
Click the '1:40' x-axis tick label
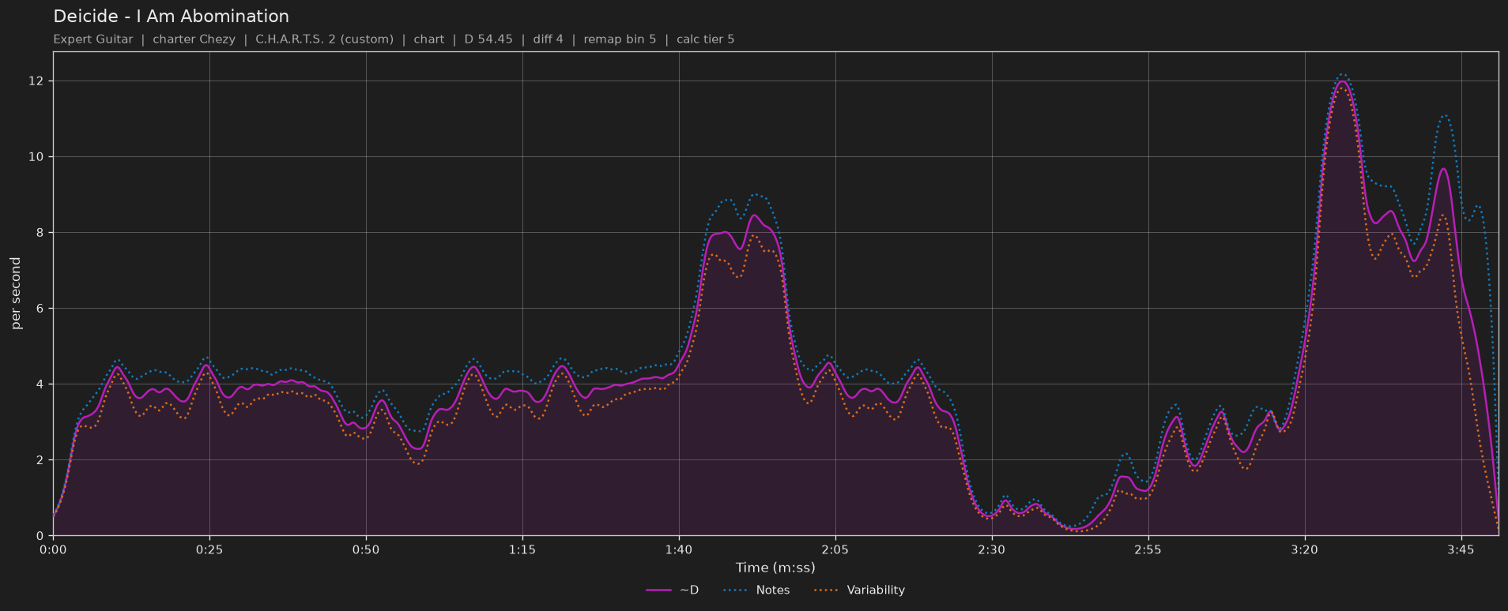(x=679, y=550)
